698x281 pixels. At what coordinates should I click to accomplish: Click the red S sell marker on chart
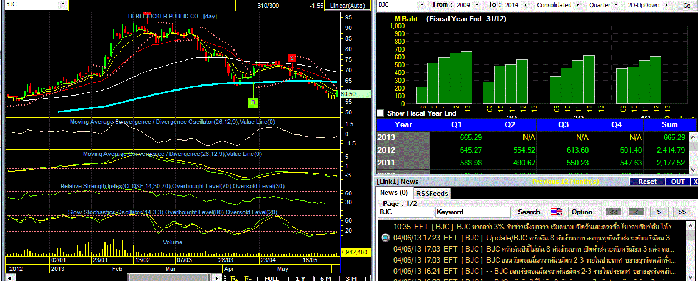[292, 58]
